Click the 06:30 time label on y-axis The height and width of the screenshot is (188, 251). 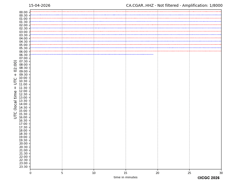click(x=23, y=55)
